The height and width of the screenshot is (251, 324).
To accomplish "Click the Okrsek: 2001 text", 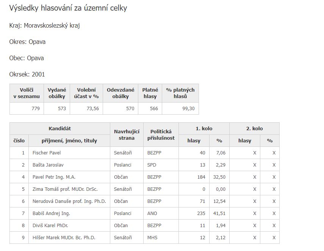I will 27,74.
